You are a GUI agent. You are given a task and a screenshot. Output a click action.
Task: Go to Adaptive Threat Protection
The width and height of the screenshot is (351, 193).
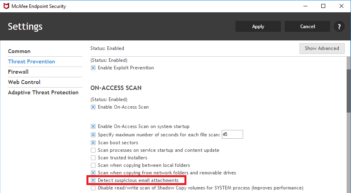click(43, 92)
